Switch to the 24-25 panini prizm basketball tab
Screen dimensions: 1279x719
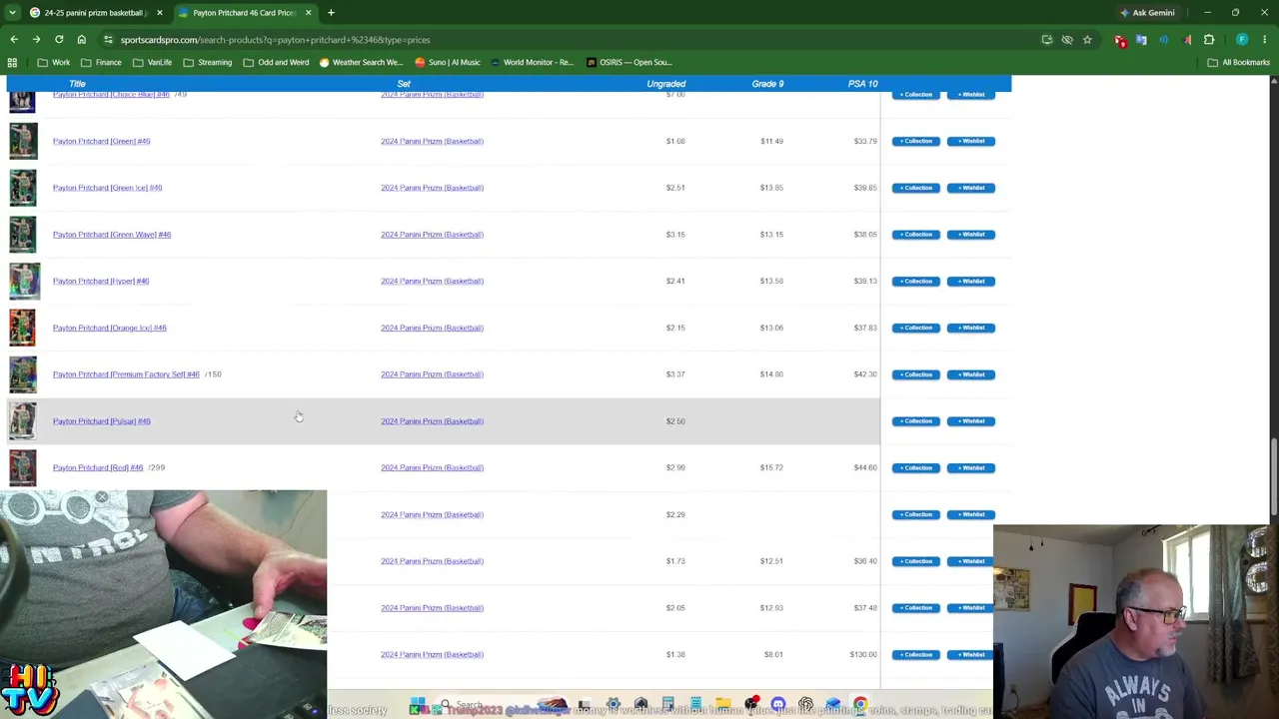click(94, 13)
